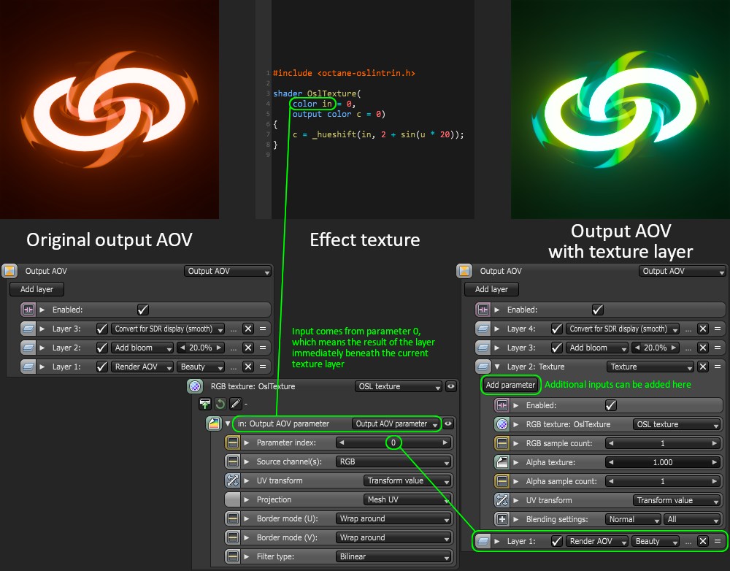Click the OslTexture blue sphere node icon
The width and height of the screenshot is (730, 571).
[193, 386]
